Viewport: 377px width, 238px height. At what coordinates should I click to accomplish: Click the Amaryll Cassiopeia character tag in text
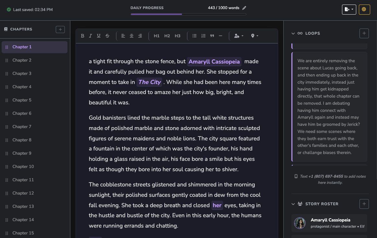coord(214,62)
